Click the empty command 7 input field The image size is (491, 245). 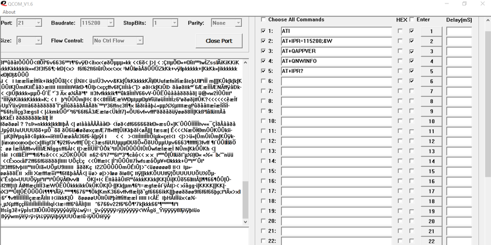tap(337, 91)
